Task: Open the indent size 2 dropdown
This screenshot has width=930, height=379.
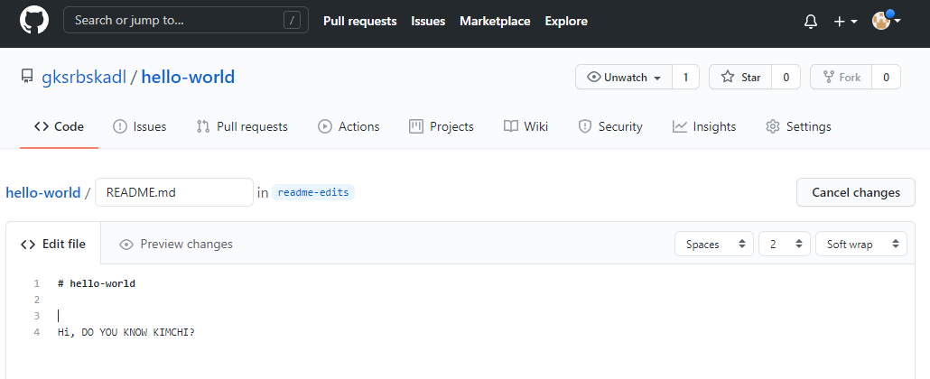Action: coord(784,244)
